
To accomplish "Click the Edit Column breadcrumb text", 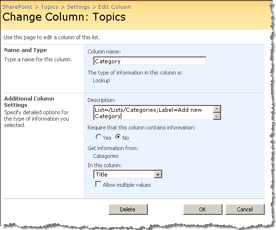I will (x=114, y=7).
